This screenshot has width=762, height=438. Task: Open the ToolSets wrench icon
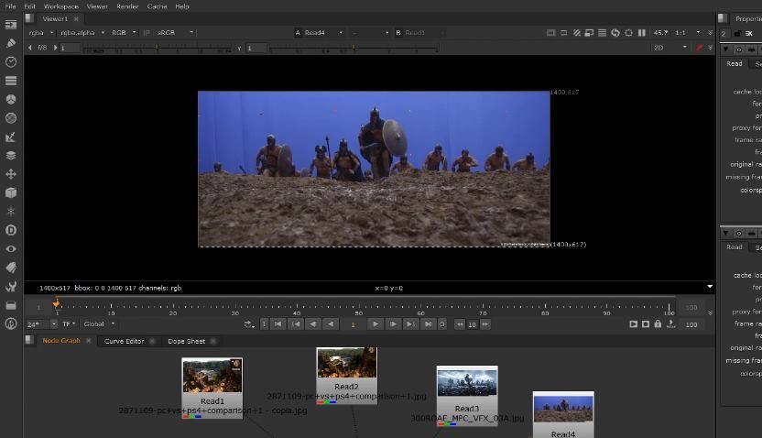[11, 286]
